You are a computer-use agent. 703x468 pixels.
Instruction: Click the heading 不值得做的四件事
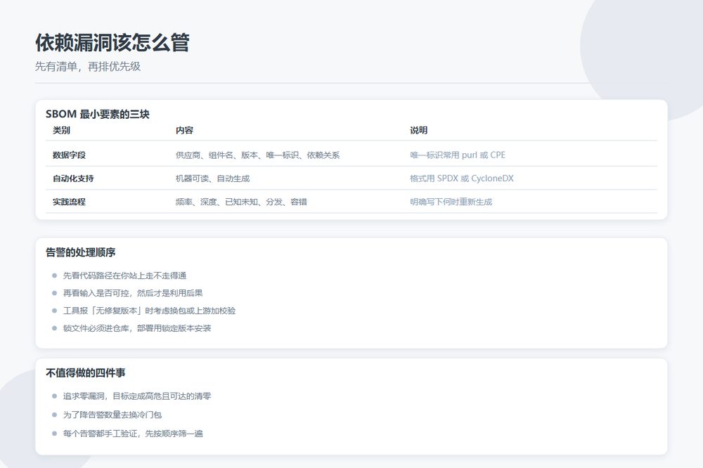86,373
